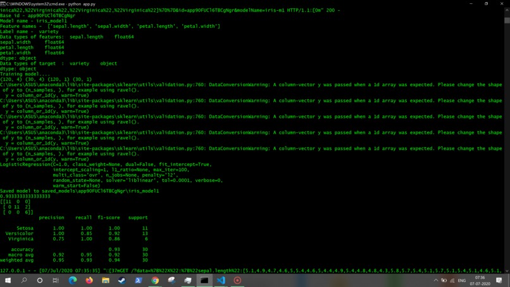Screen dimensions: 510x287
Task: Click the accuracy value 0.9333333333333333
Action: pos(25,196)
